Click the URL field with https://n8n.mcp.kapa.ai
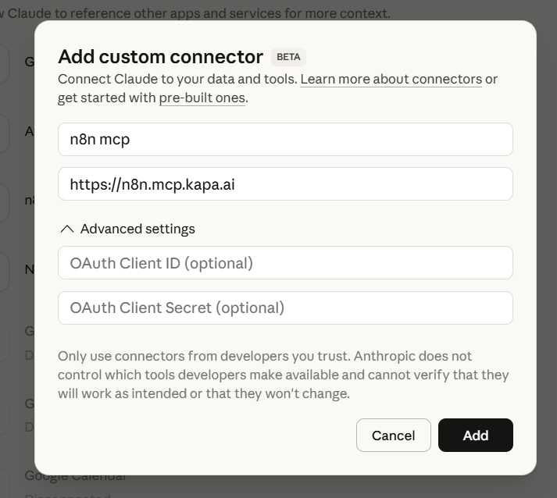Screen dimensions: 557x498 point(285,184)
